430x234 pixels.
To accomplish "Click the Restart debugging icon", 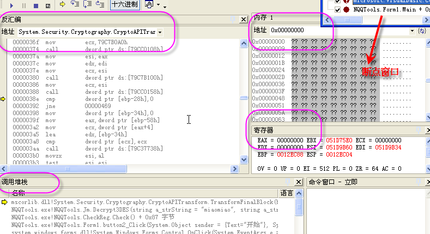I will pyautogui.click(x=48, y=5).
